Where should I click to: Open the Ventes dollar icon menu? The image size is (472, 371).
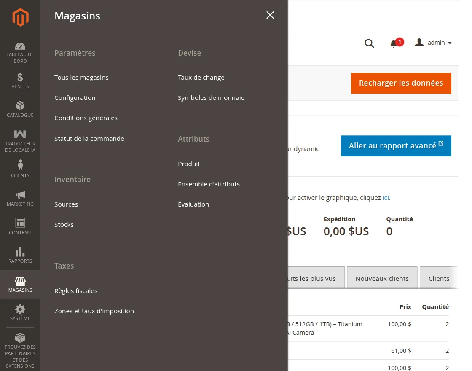pyautogui.click(x=20, y=78)
